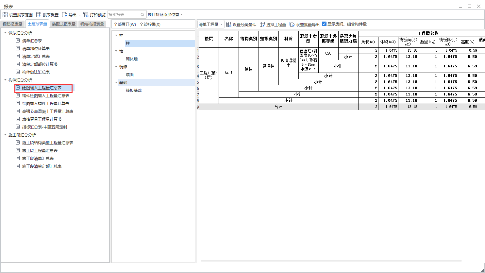Click the report icon beside 构件绘图输入工程量汇总表
This screenshot has height=273, width=485.
18,95
